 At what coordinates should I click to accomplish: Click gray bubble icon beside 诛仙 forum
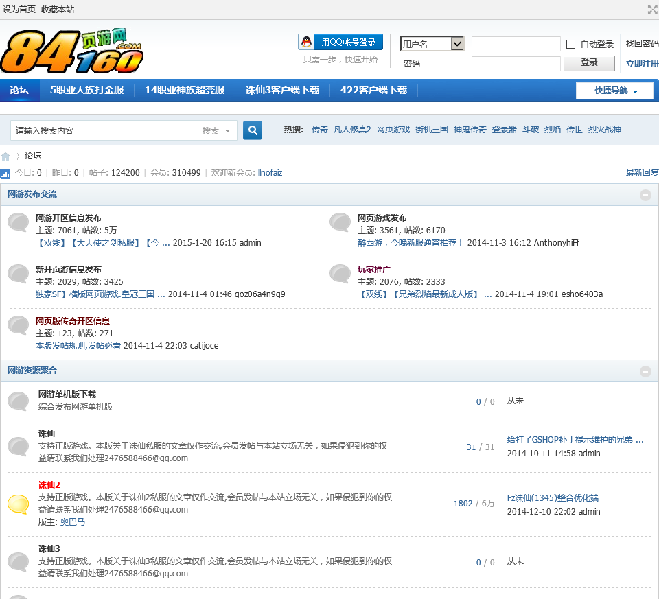[19, 447]
